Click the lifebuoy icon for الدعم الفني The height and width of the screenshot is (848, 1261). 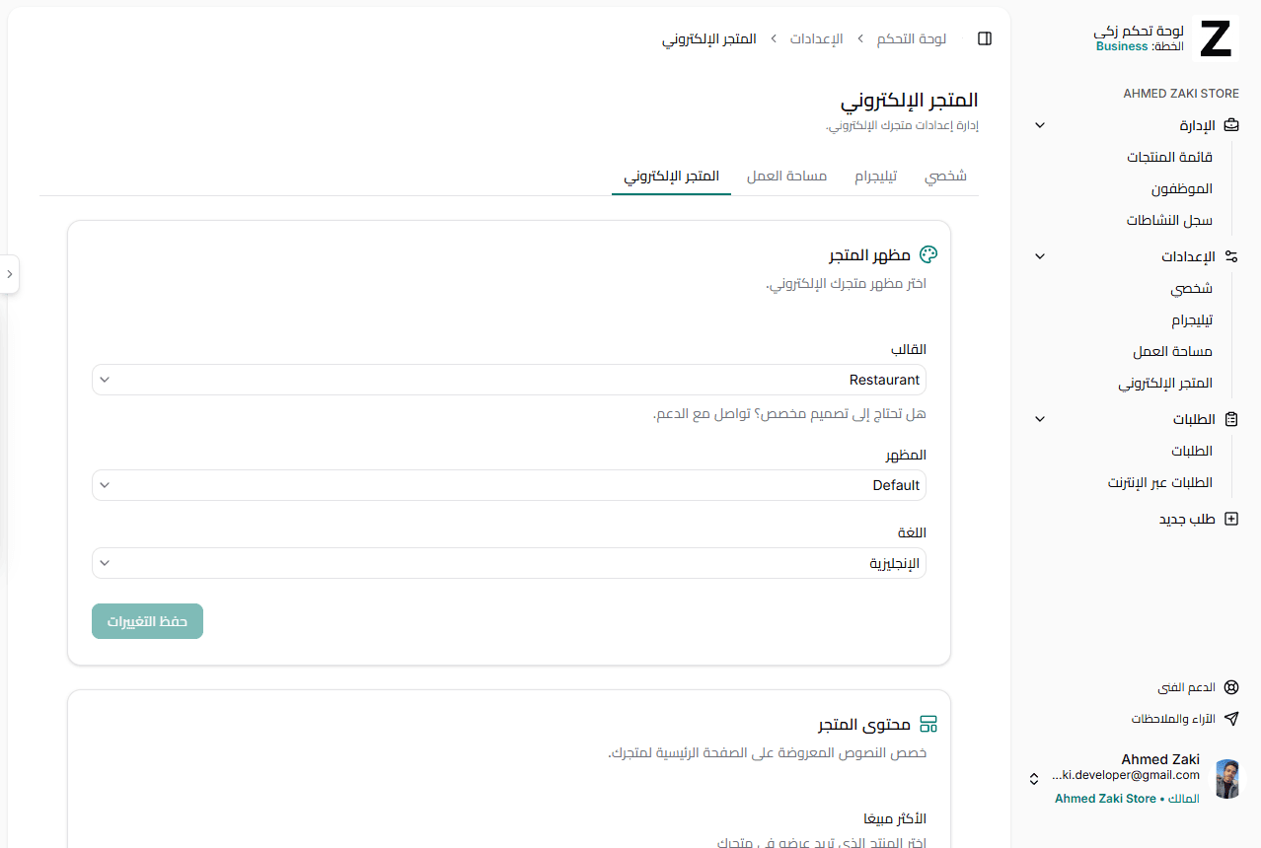1231,687
